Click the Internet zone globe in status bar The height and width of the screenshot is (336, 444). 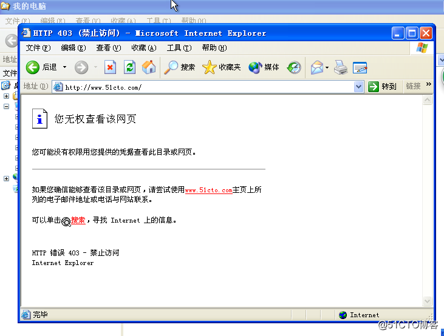coord(343,315)
